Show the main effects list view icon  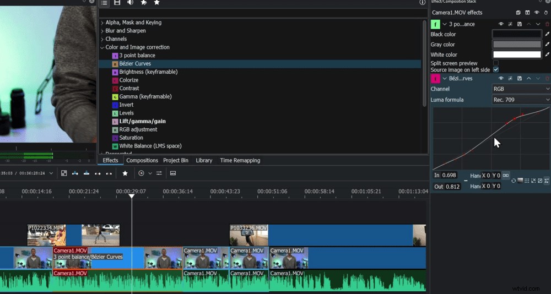click(104, 2)
